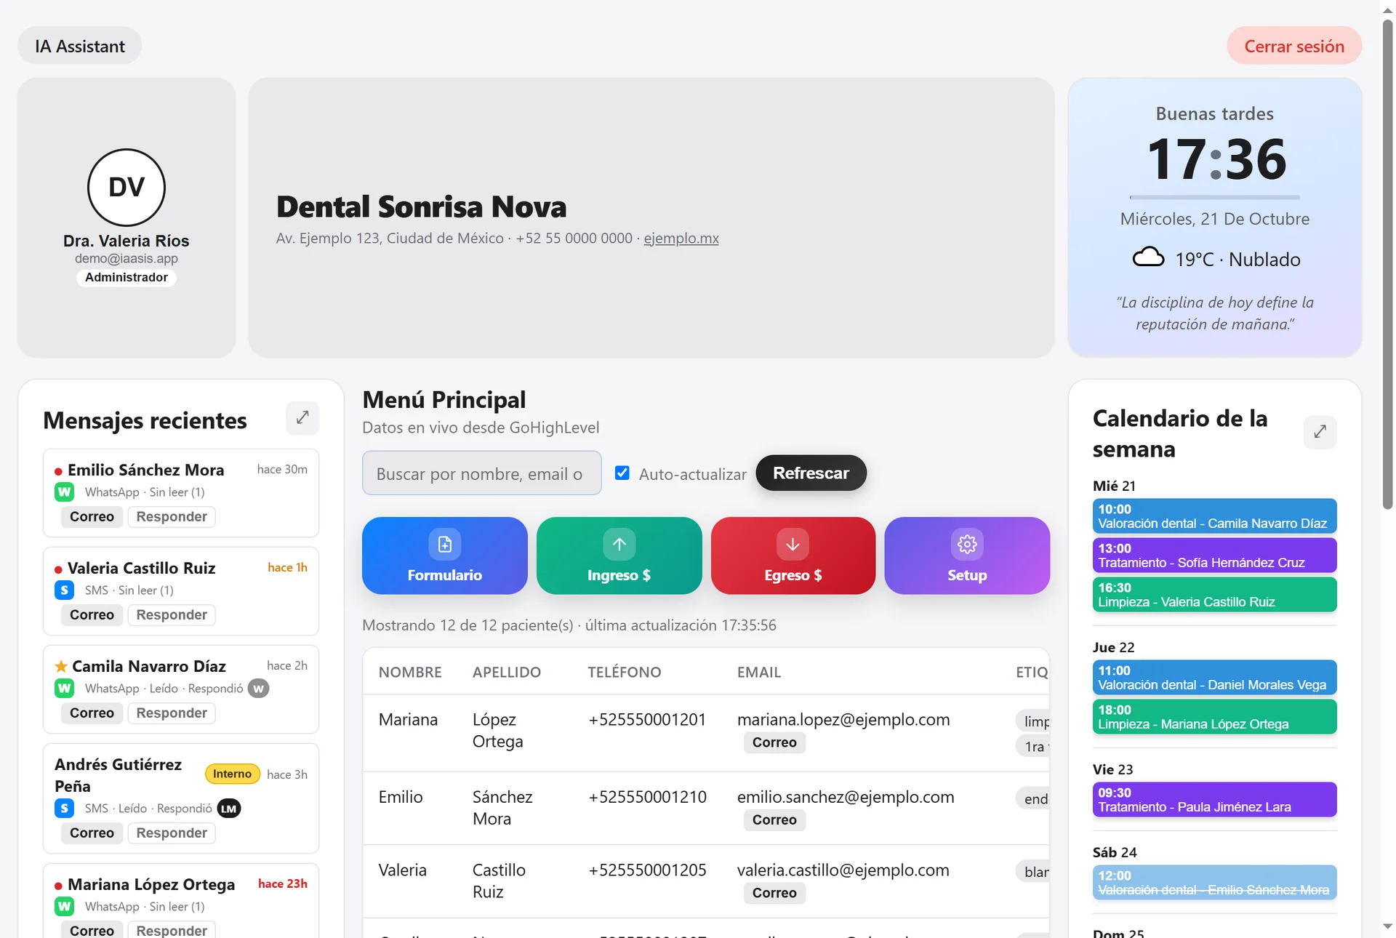1396x938 pixels.
Task: Open the Ingreso $ tile
Action: pyautogui.click(x=619, y=556)
